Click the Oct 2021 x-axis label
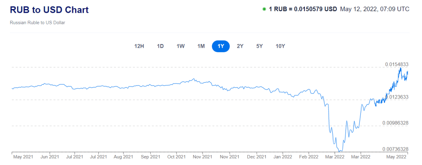422x165 pixels. coord(176,157)
